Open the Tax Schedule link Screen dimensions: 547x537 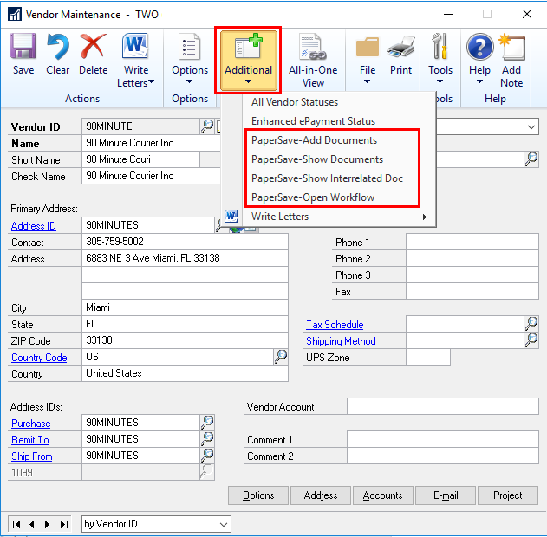pos(335,325)
